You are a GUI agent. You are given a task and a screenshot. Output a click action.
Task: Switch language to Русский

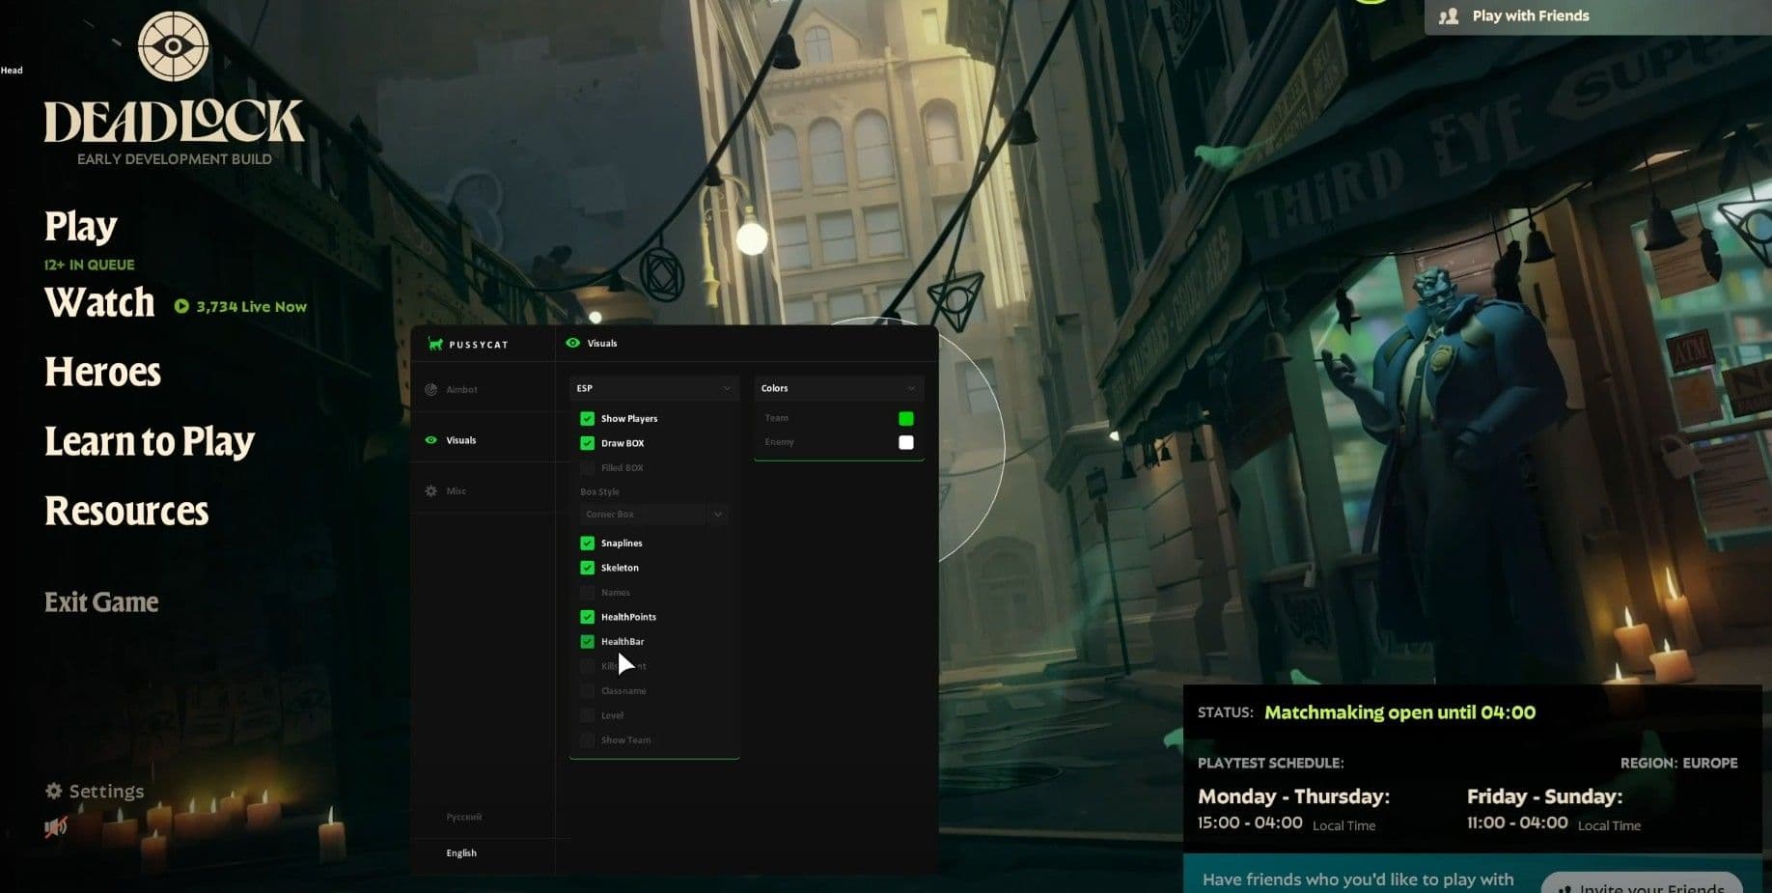click(x=463, y=817)
